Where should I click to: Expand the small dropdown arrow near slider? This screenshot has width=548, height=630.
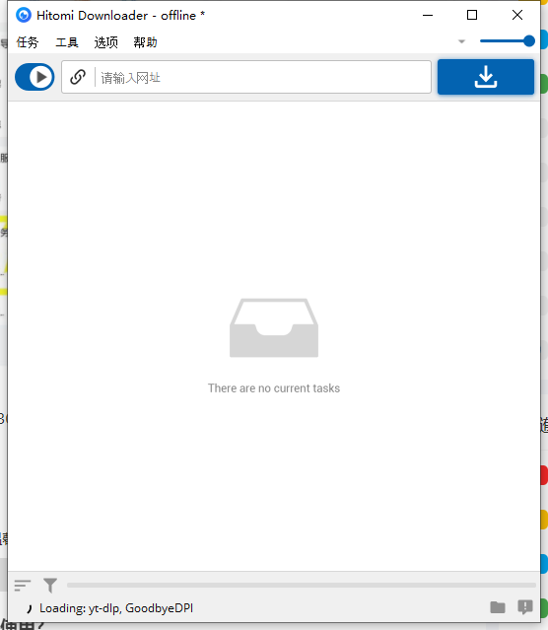(461, 41)
